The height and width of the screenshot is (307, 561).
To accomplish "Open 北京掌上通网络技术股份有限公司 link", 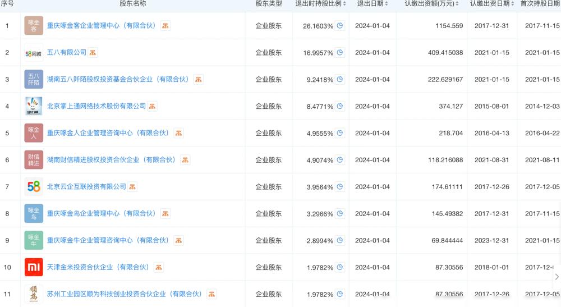I will (x=96, y=106).
